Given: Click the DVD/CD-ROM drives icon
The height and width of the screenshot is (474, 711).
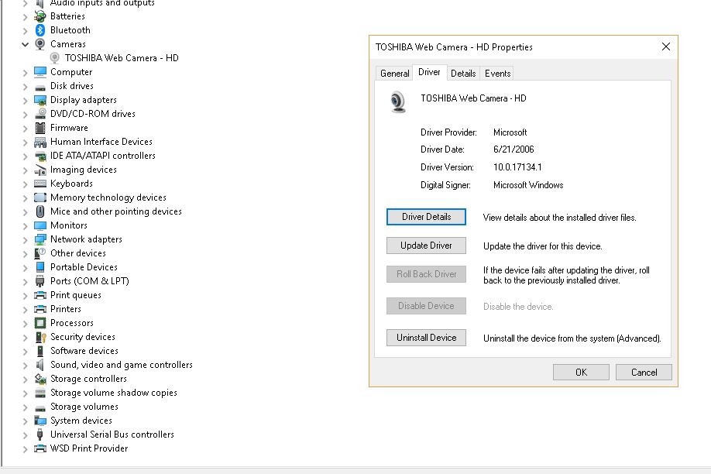Looking at the screenshot, I should click(x=40, y=114).
